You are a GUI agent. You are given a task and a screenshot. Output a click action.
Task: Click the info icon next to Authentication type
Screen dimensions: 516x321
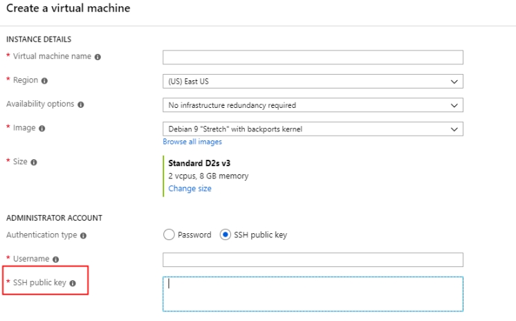[x=84, y=235]
